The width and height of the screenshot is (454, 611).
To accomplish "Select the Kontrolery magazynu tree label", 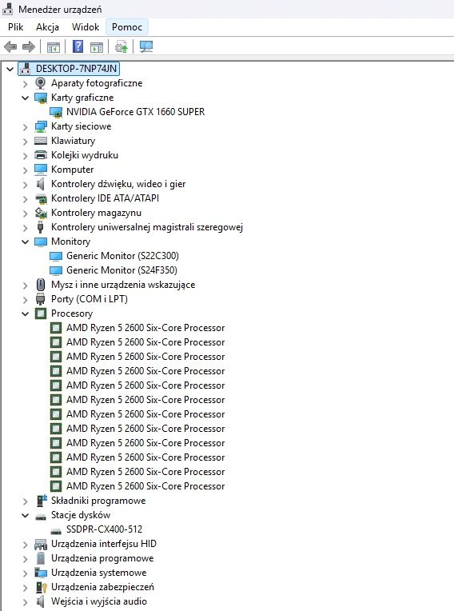I will [96, 213].
